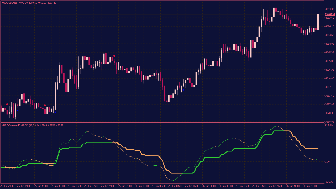336x189 pixels.
Task: Click the 25 Jun 2026 date label
Action: point(7,186)
